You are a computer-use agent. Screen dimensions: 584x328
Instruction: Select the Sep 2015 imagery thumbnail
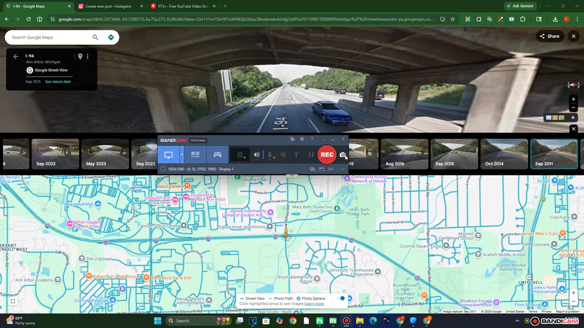[x=454, y=154]
